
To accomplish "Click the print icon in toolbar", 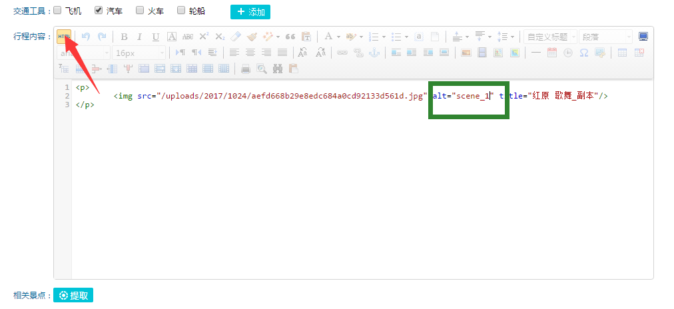I will pyautogui.click(x=245, y=68).
